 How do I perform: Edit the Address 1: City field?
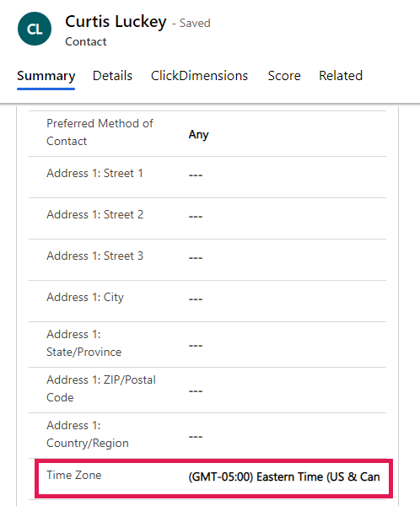(x=288, y=299)
